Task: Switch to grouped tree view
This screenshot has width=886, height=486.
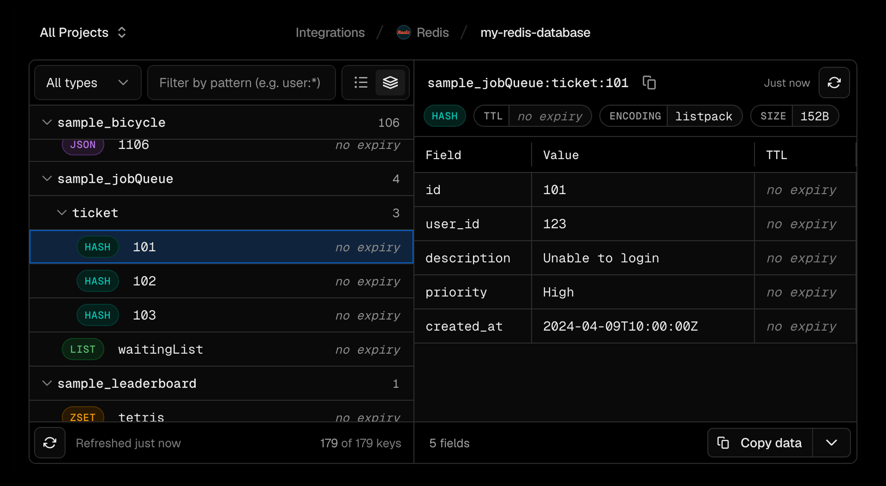Action: (x=390, y=83)
